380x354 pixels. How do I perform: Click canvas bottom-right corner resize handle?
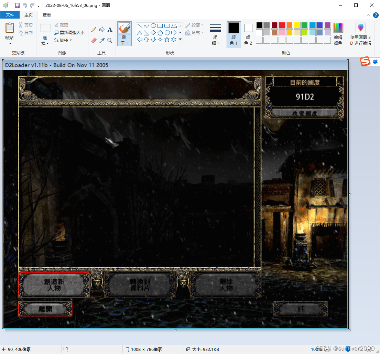(x=349, y=330)
